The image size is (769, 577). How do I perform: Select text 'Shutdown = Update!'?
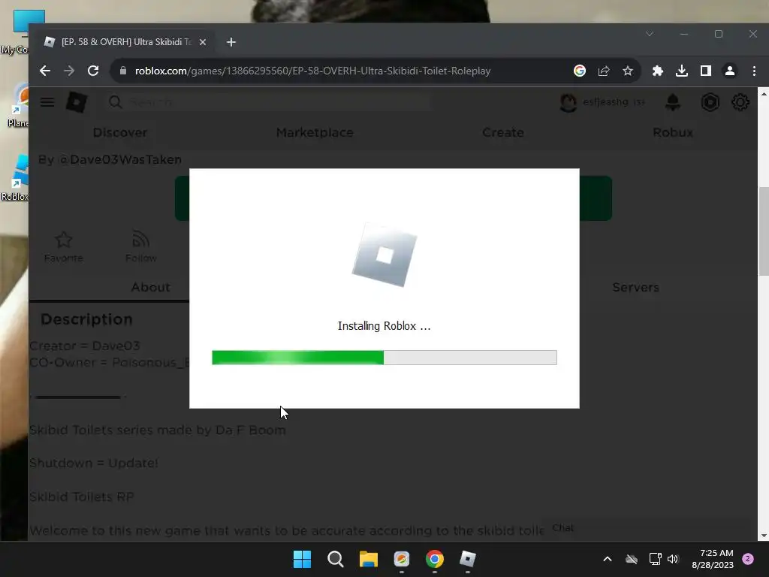click(94, 463)
